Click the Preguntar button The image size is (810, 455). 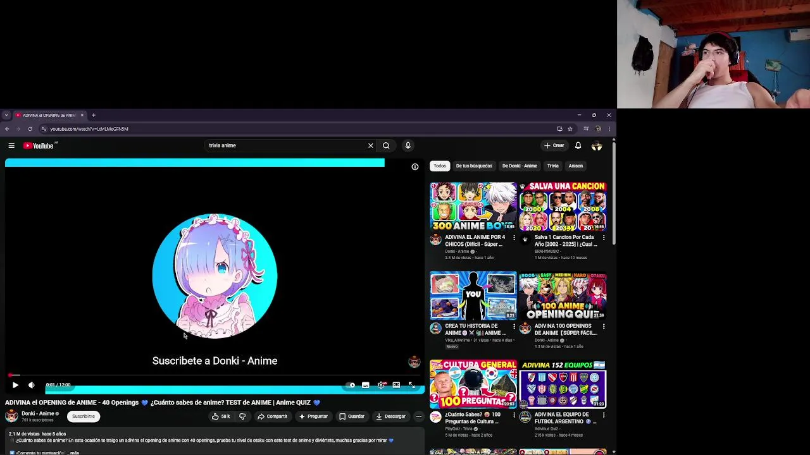[314, 416]
